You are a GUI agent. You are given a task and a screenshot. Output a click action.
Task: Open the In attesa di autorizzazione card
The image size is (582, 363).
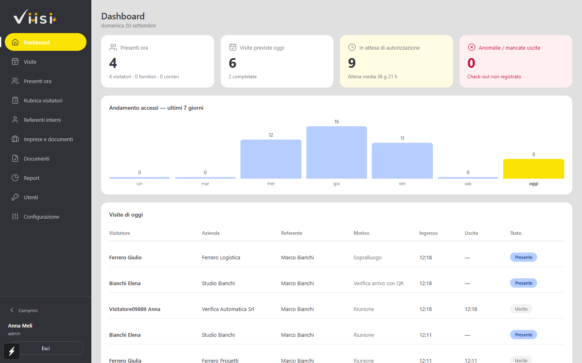(x=396, y=61)
